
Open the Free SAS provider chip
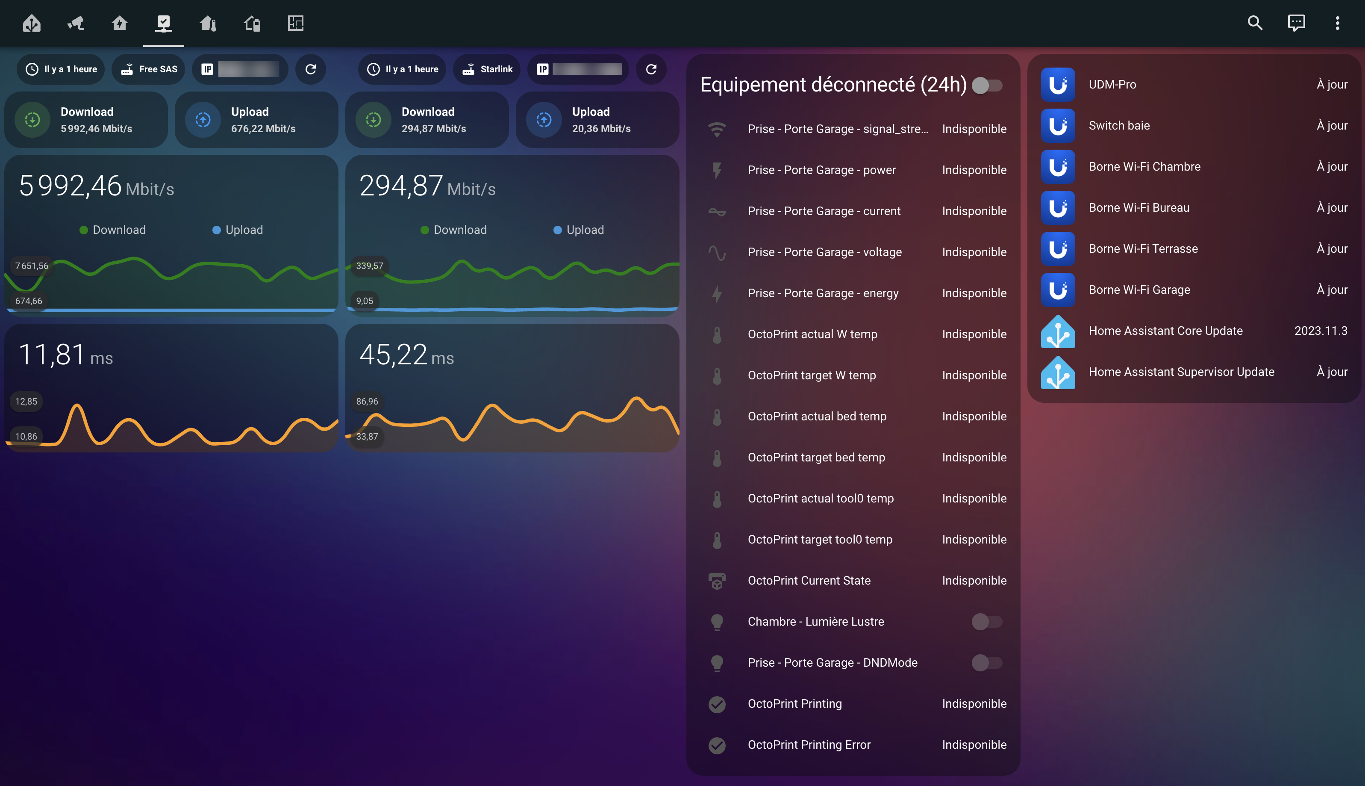[x=148, y=69]
